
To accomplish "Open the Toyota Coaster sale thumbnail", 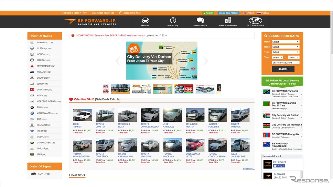I will coord(105,115).
